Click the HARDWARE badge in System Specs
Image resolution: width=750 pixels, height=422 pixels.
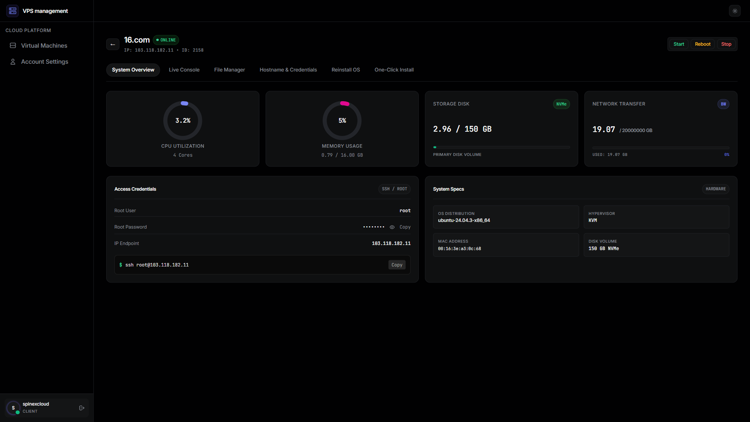[716, 189]
